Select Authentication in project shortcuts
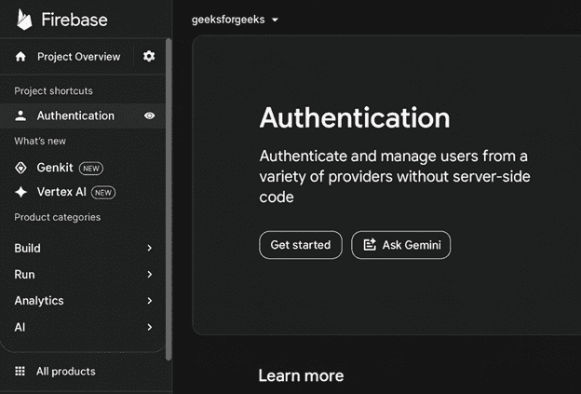The height and width of the screenshot is (394, 581). 82,115
